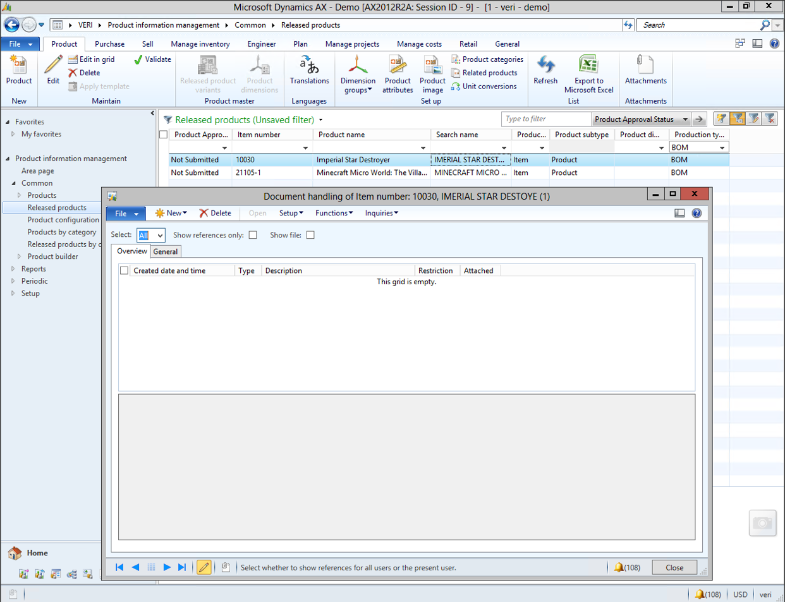Enable the Show references only checkbox
Viewport: 785px width, 602px height.
click(x=253, y=235)
